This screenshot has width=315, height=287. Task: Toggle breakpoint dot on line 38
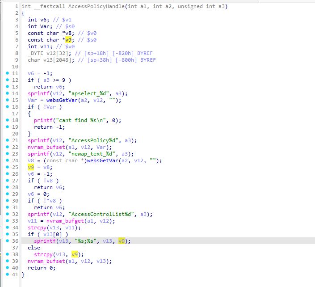coord(8,254)
